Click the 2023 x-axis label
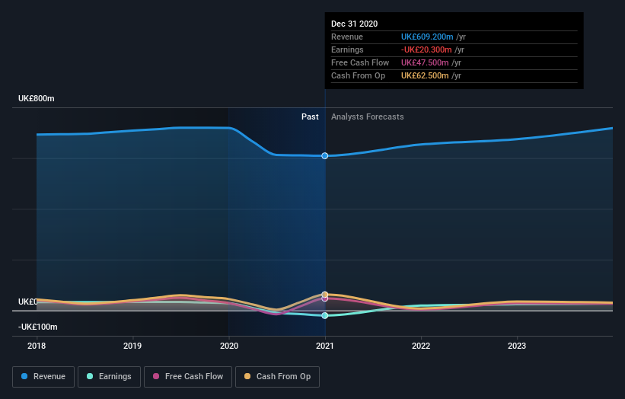This screenshot has height=399, width=625. click(x=517, y=346)
